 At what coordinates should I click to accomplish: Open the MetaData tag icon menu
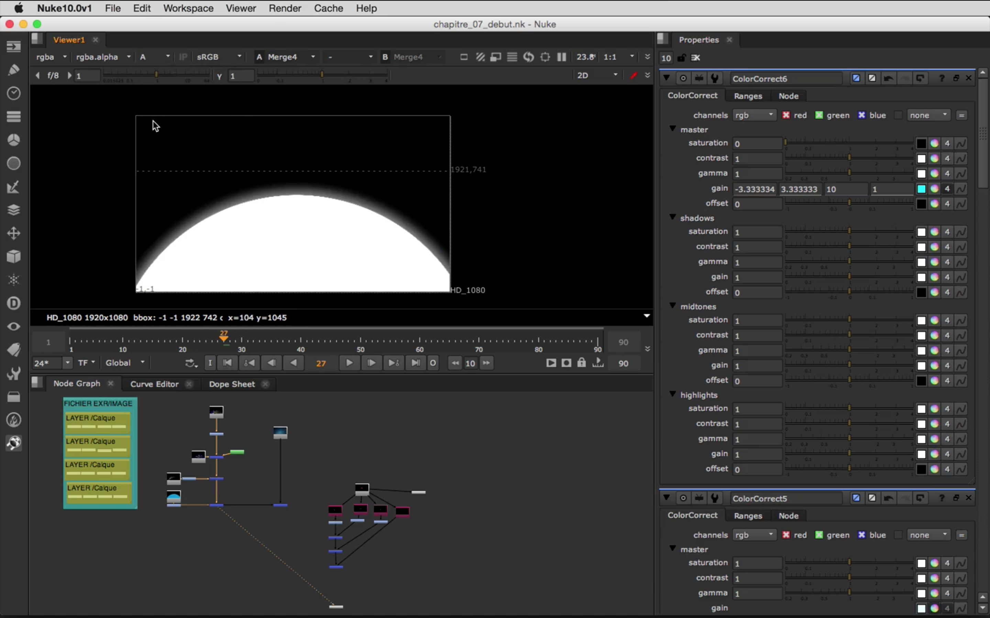[x=13, y=350]
